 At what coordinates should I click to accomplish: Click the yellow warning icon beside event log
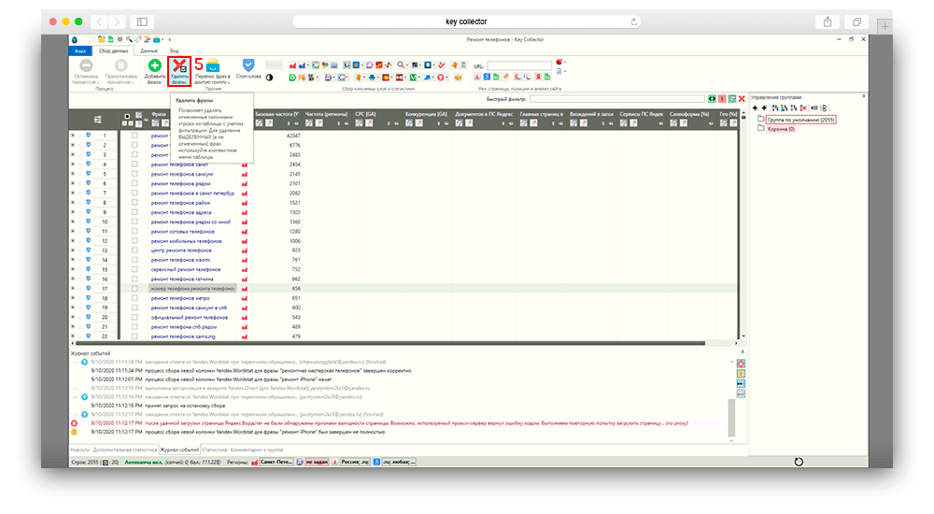[x=741, y=374]
